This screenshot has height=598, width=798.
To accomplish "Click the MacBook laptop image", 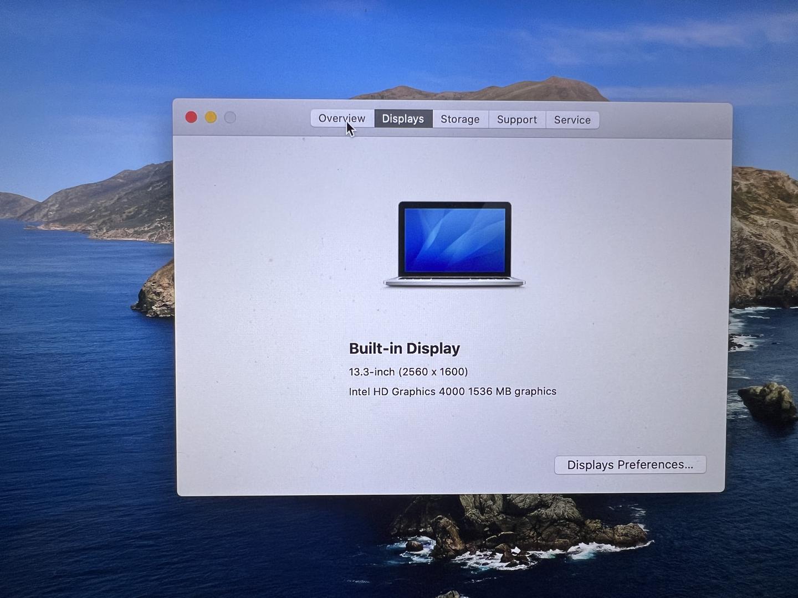I will 454,244.
